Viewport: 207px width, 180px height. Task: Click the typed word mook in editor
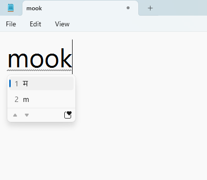[x=40, y=58]
